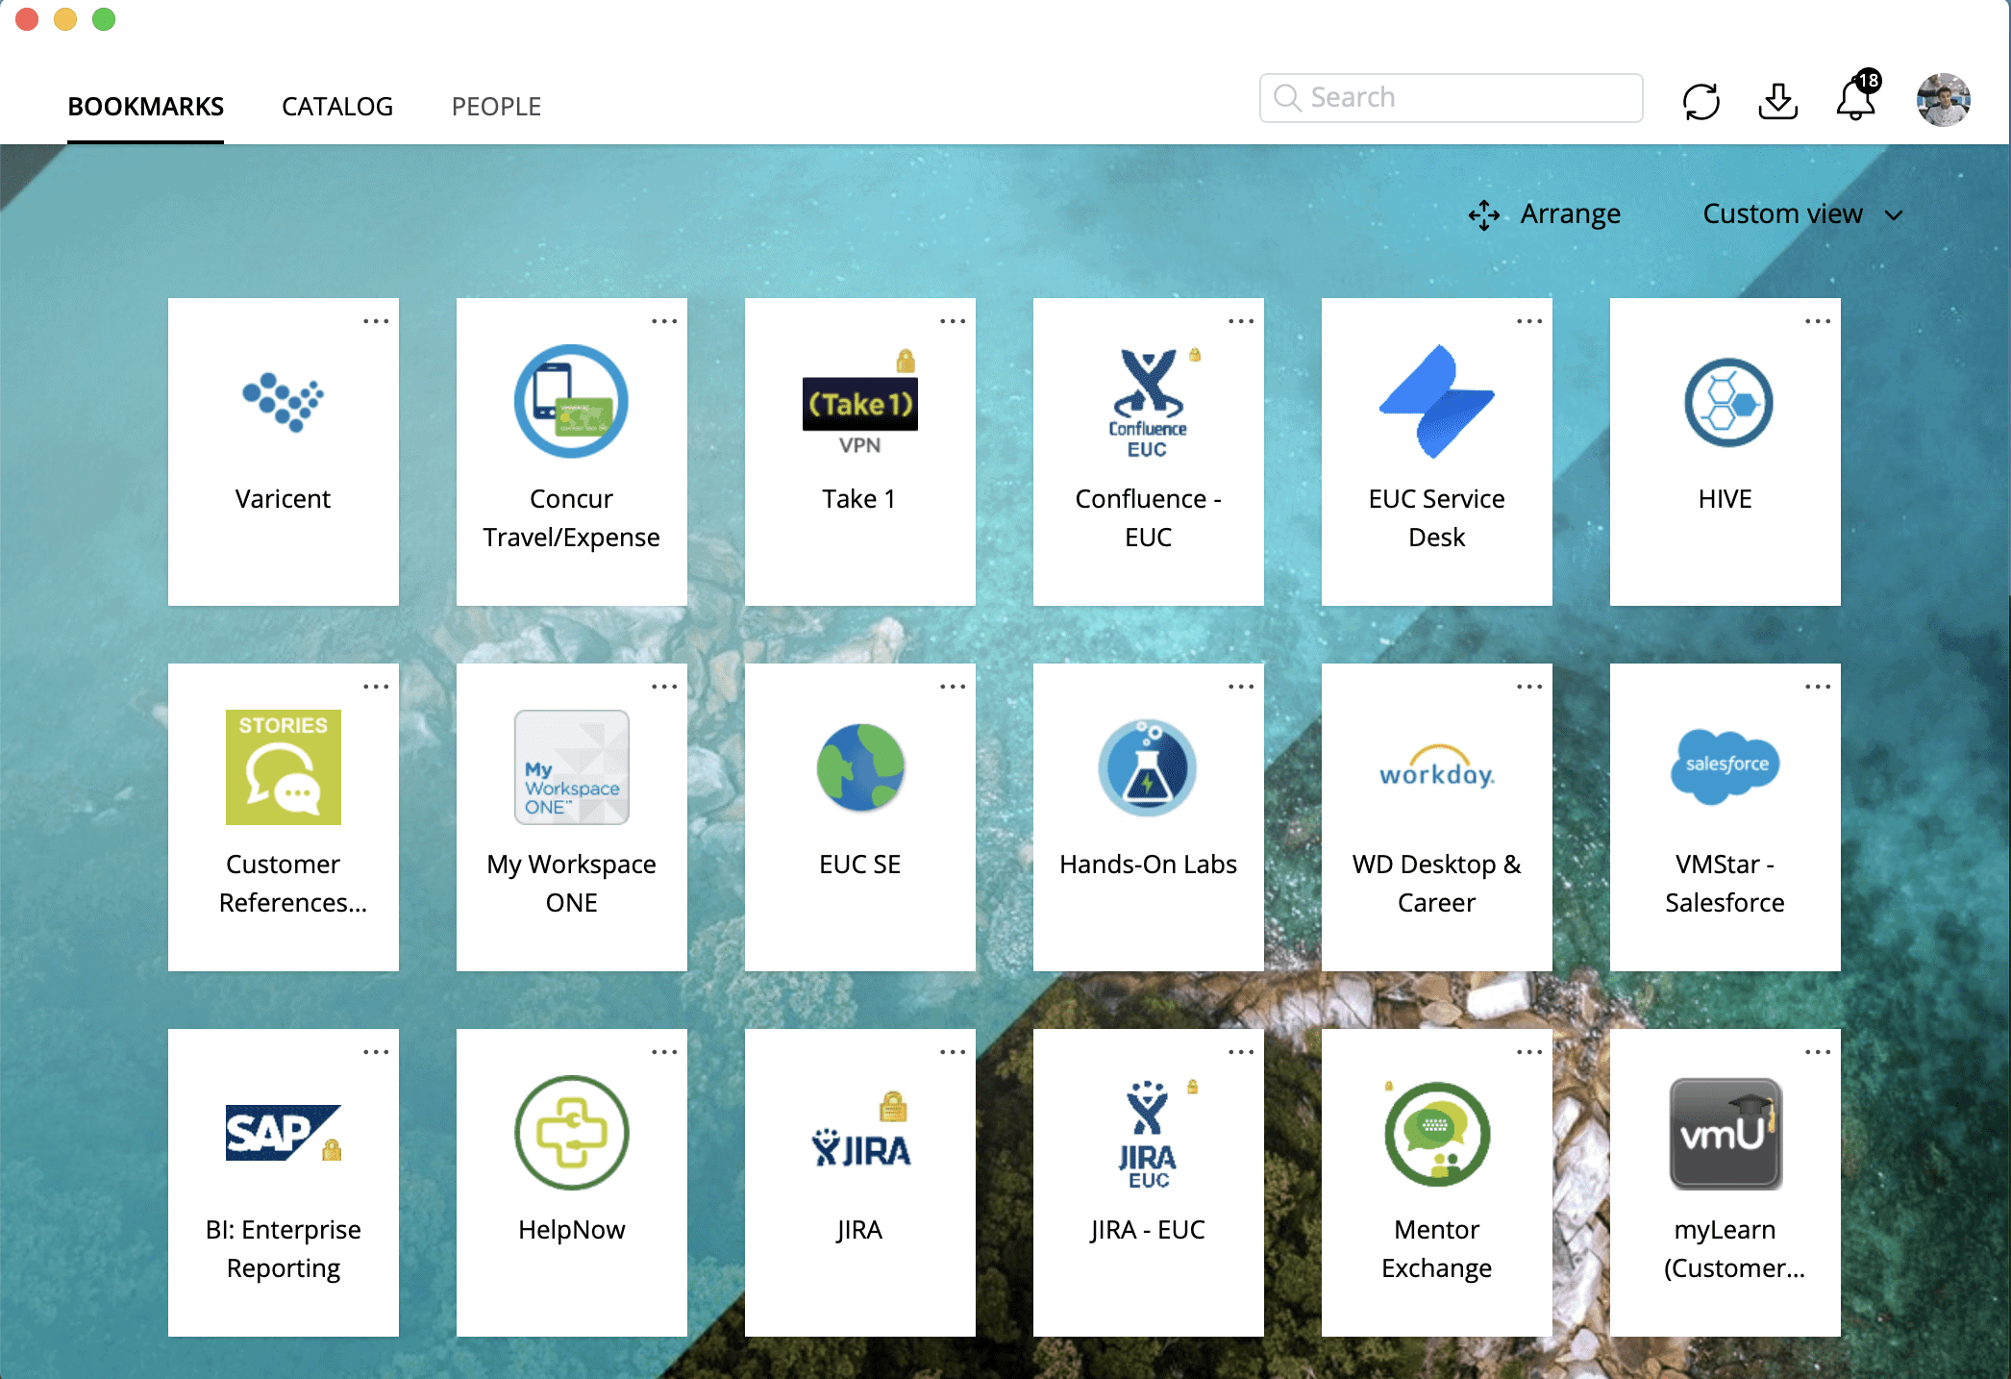Image resolution: width=2011 pixels, height=1379 pixels.
Task: Click the BI: Enterprise Reporting label
Action: 283,1248
